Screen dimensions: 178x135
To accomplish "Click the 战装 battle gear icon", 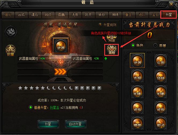I will point(112,39).
